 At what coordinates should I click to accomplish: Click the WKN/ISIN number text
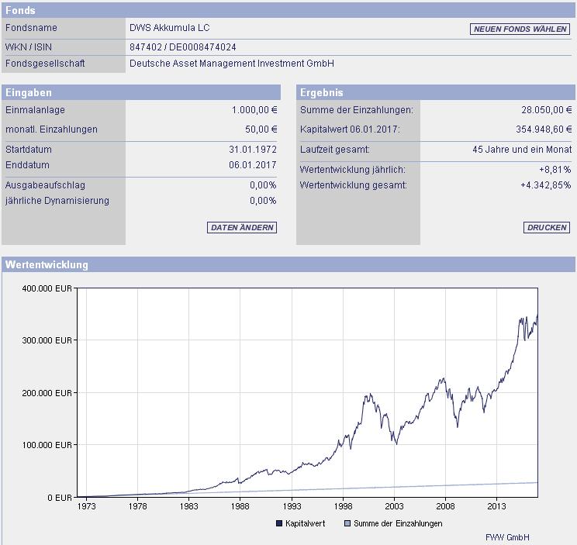click(182, 47)
